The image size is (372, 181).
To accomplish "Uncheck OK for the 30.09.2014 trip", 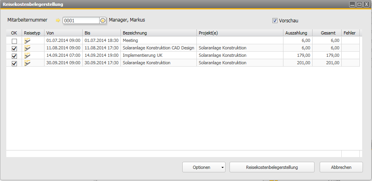I will pyautogui.click(x=15, y=64).
